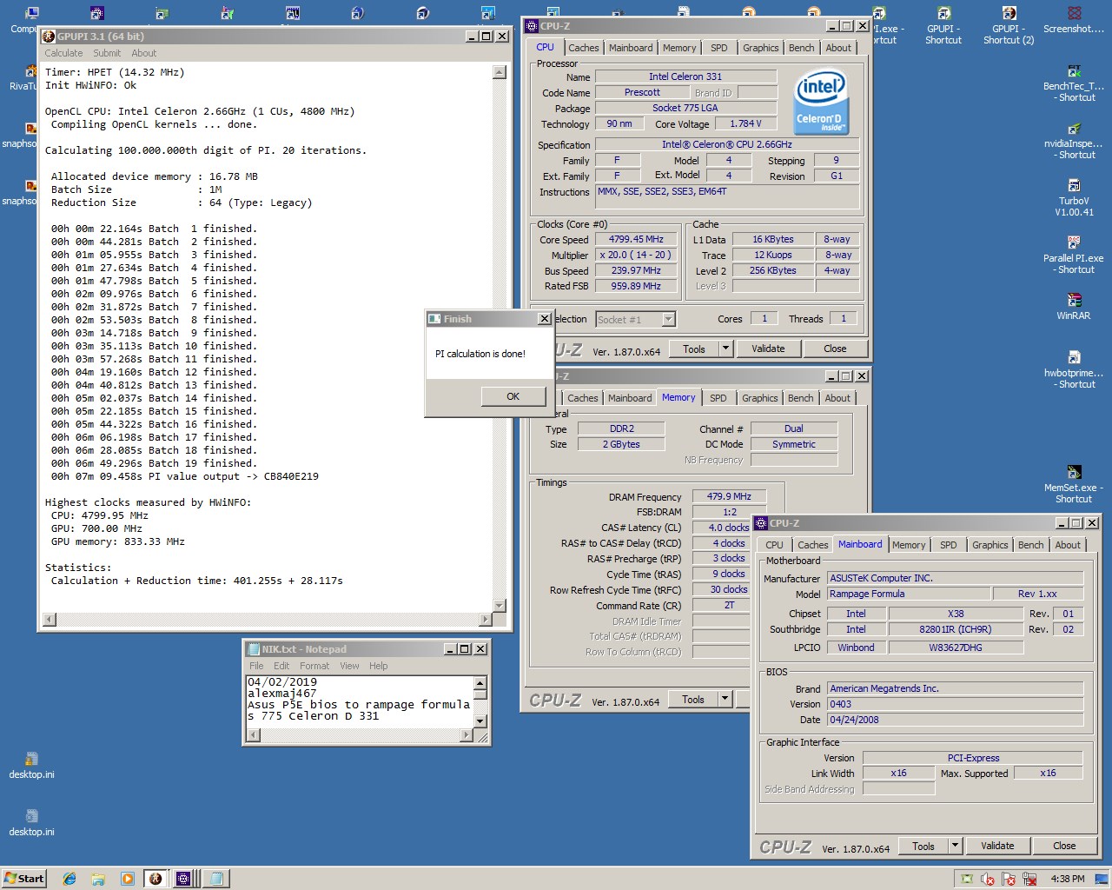Click the BIOS Date field 04/24/2008
The height and width of the screenshot is (890, 1112).
(955, 720)
